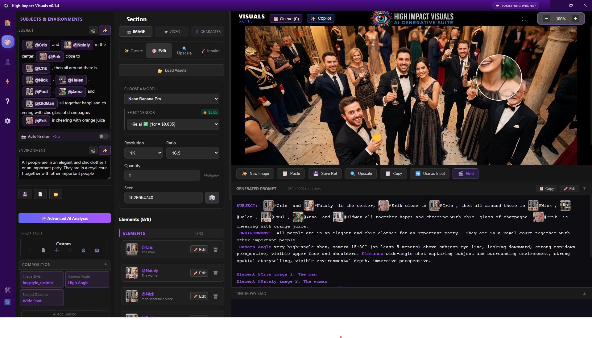Toggle fullscreen view of the image preview
Image resolution: width=592 pixels, height=338 pixels.
point(524,19)
